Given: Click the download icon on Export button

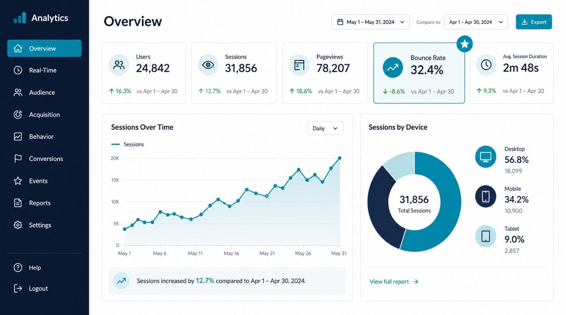Looking at the screenshot, I should [x=524, y=22].
